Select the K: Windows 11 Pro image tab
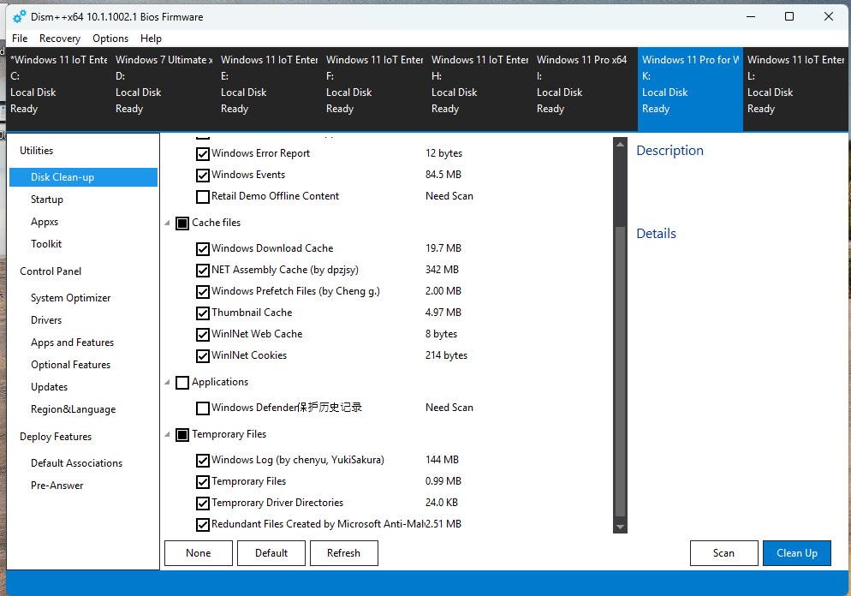 click(690, 89)
